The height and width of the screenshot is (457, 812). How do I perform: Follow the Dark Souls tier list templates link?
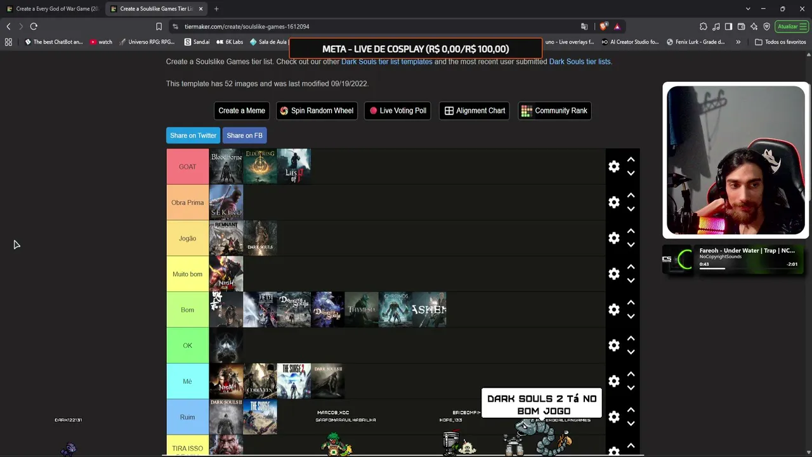coord(387,62)
